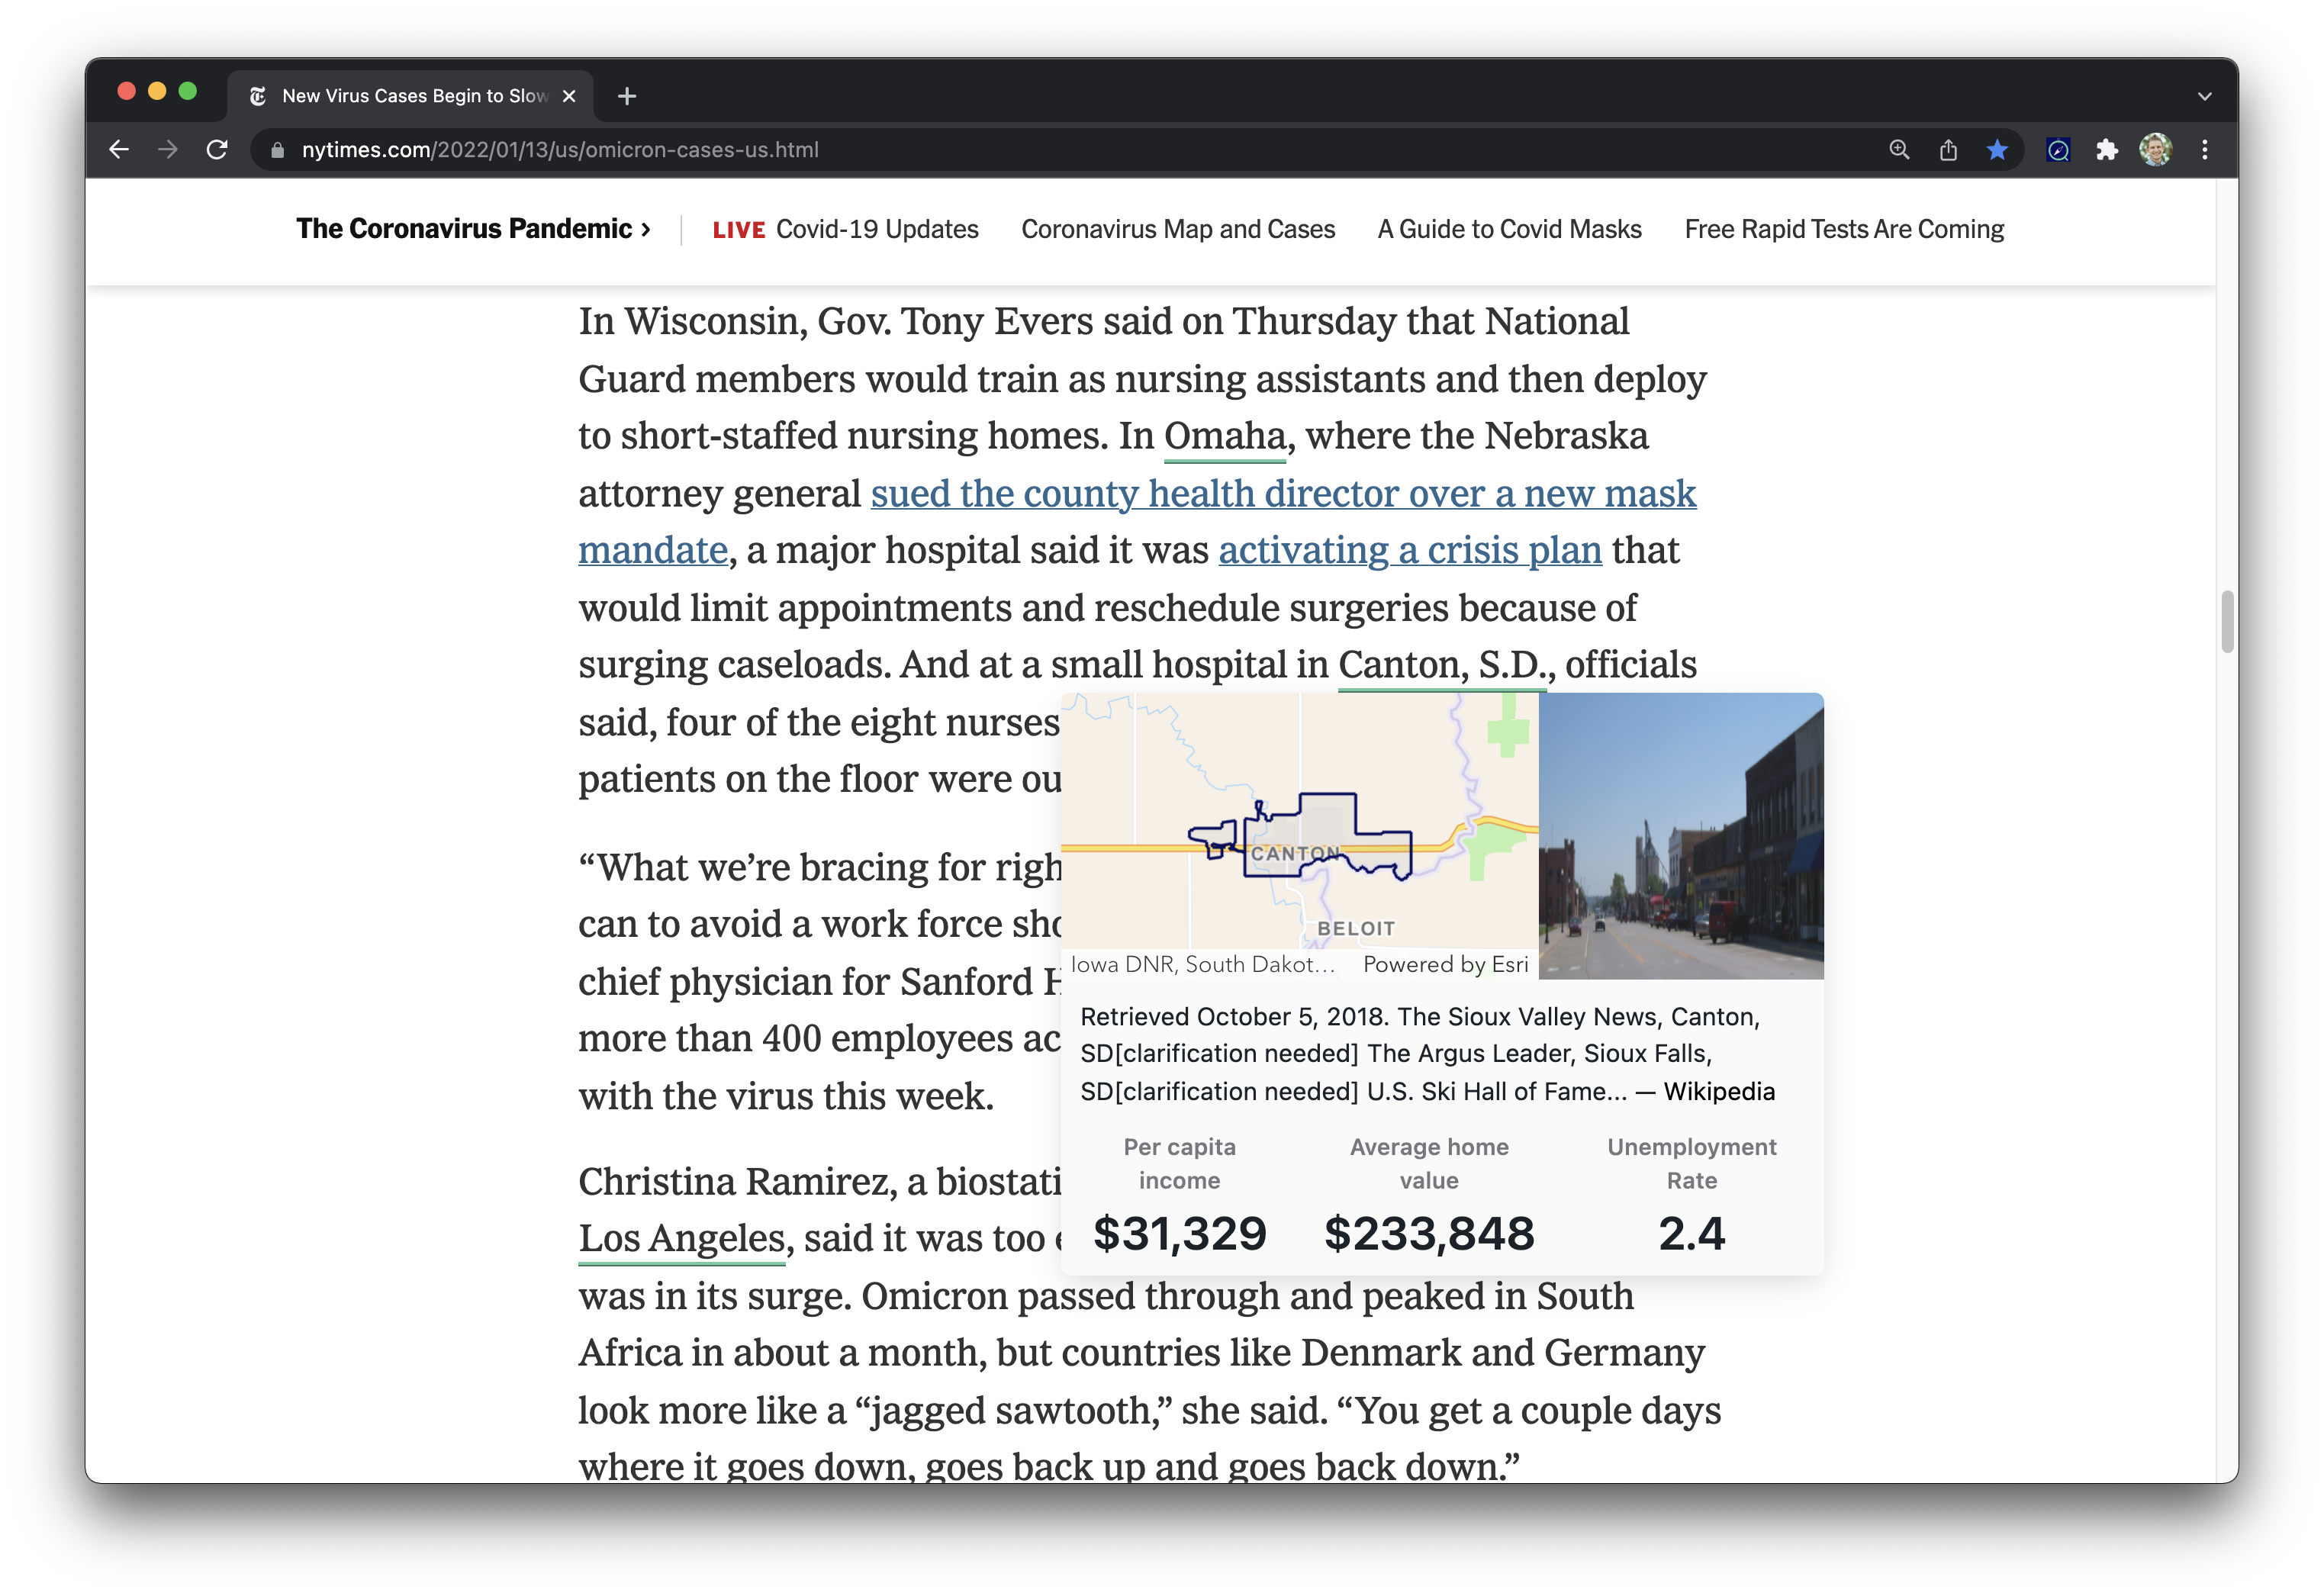Go to Coronavirus Map and Cases
The height and width of the screenshot is (1596, 2324).
click(x=1177, y=229)
